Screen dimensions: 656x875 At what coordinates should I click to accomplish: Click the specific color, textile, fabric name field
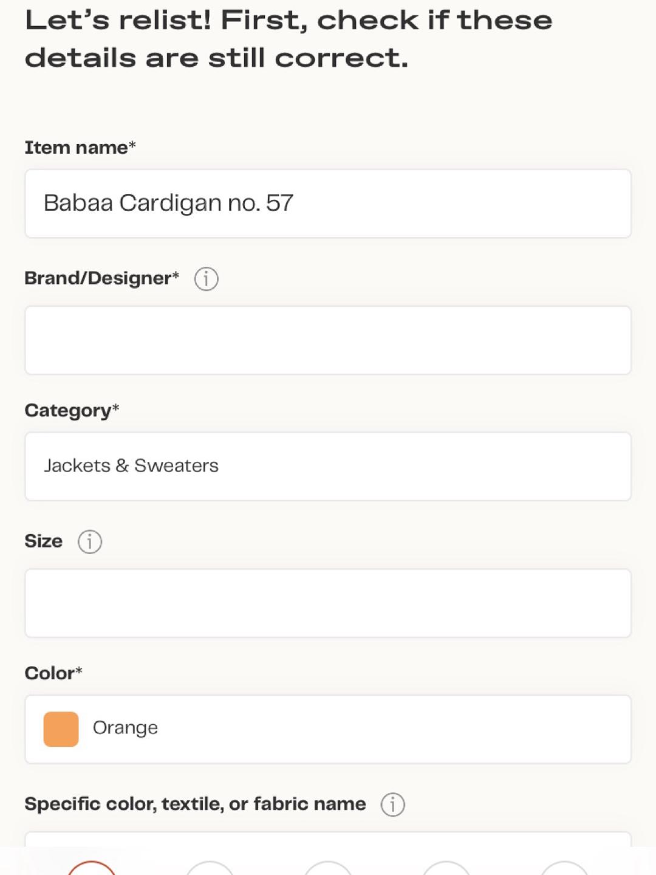[x=328, y=839]
